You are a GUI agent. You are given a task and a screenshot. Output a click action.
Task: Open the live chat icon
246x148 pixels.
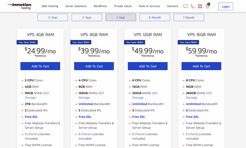(186, 6)
